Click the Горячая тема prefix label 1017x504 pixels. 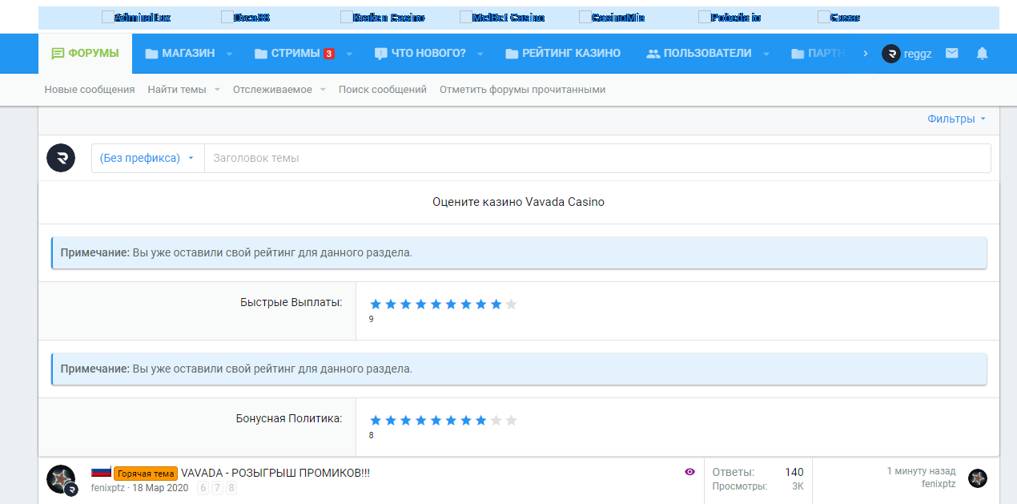(146, 474)
